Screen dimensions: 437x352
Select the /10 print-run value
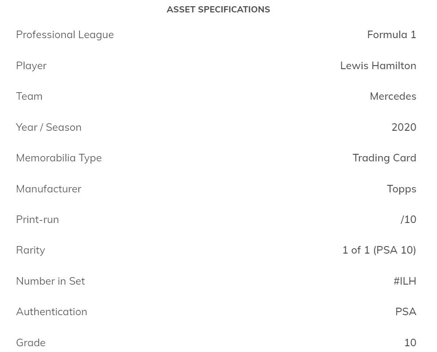[x=408, y=219]
